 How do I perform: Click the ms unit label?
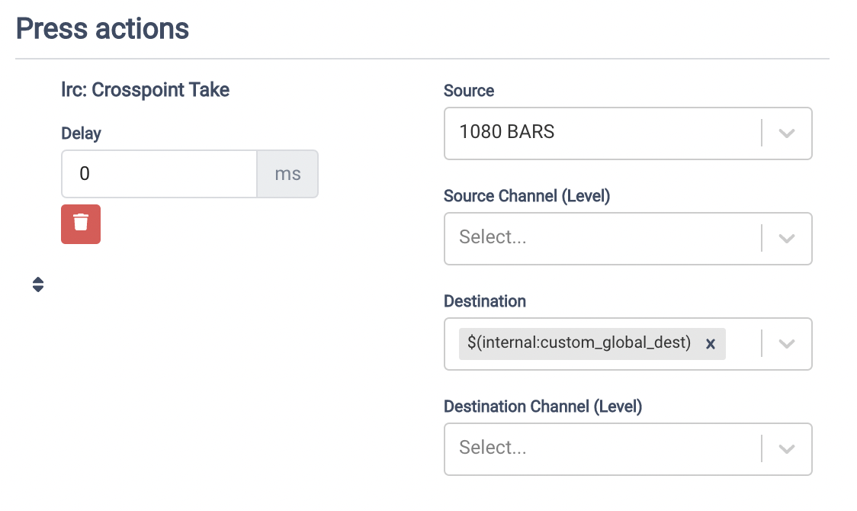(x=287, y=174)
